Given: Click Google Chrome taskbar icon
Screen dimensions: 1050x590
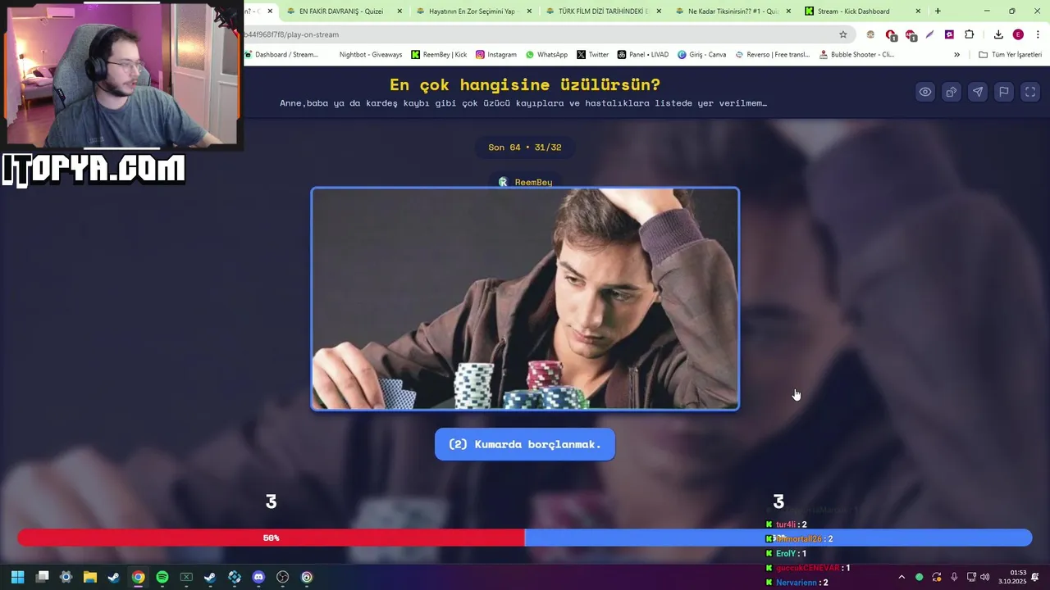Looking at the screenshot, I should coord(138,577).
